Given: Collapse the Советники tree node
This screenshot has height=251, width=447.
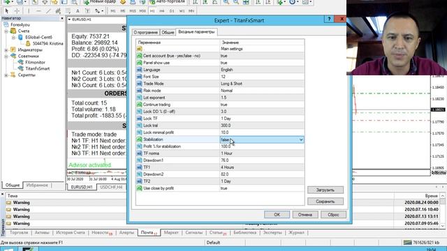Looking at the screenshot, I should 6,56.
